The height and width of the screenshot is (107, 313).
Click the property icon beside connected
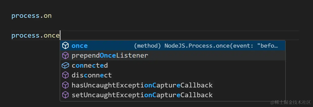point(65,65)
